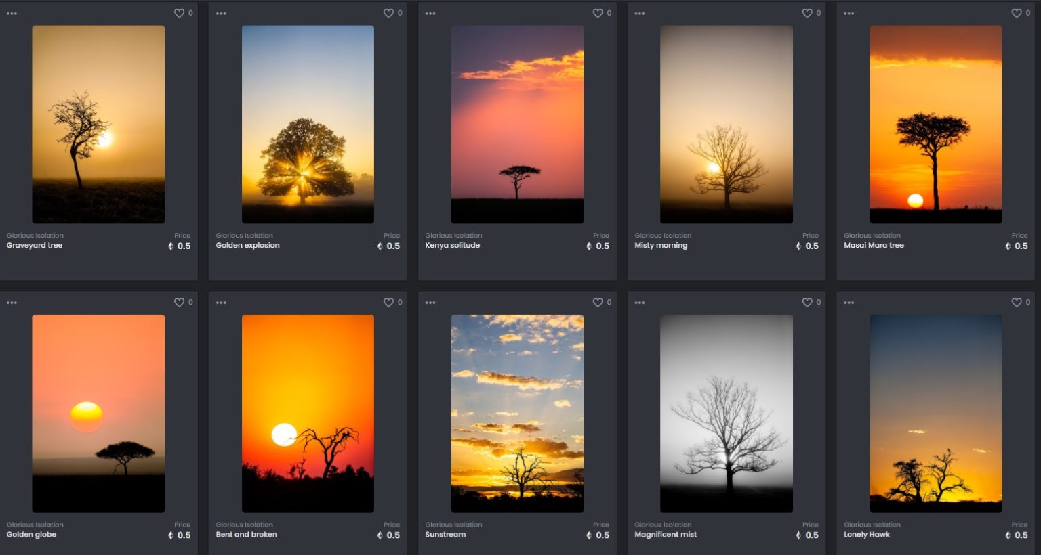Click the ellipsis icon on Kenya solitude card
The image size is (1041, 555).
430,12
